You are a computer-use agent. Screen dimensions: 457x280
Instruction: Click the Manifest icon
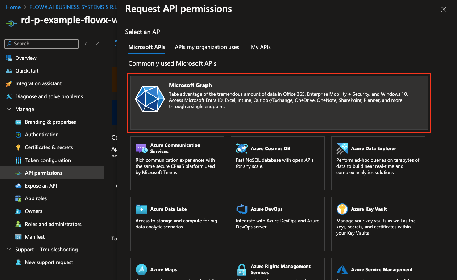tap(18, 237)
